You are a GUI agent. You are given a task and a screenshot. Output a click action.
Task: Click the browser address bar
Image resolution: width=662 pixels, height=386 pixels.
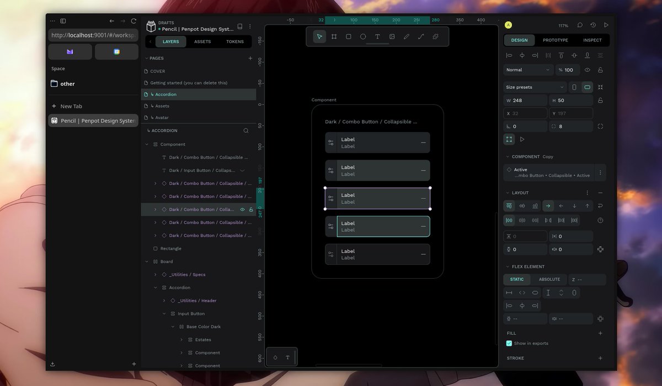93,35
